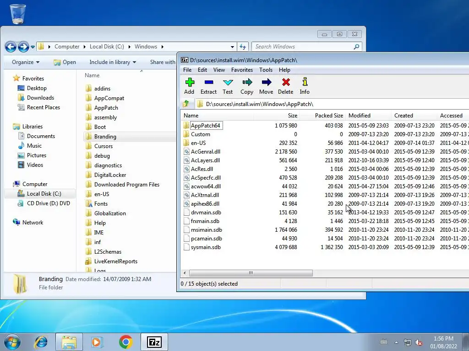Click the muted volume tray icon
This screenshot has height=351, width=469.
419,342
